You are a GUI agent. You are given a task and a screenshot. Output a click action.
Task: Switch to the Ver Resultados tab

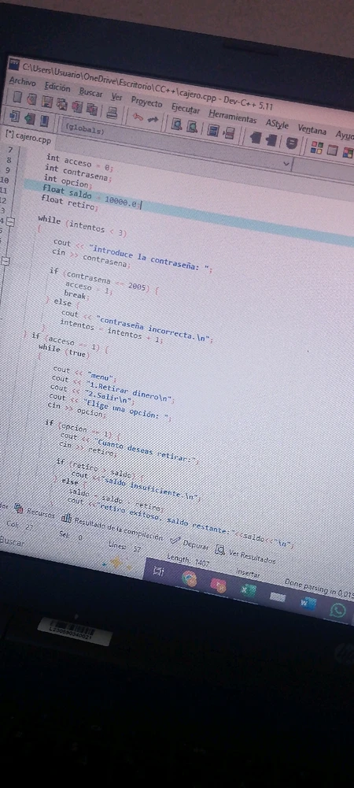point(245,556)
